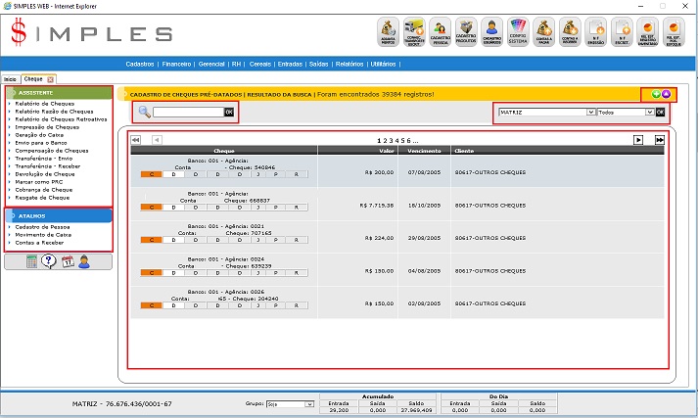Click the search text input field

pos(188,113)
